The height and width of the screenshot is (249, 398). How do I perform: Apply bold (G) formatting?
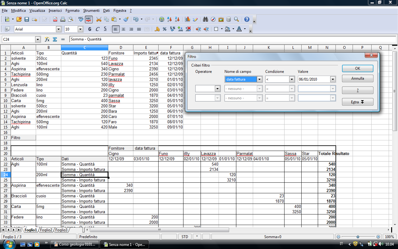tap(90, 29)
